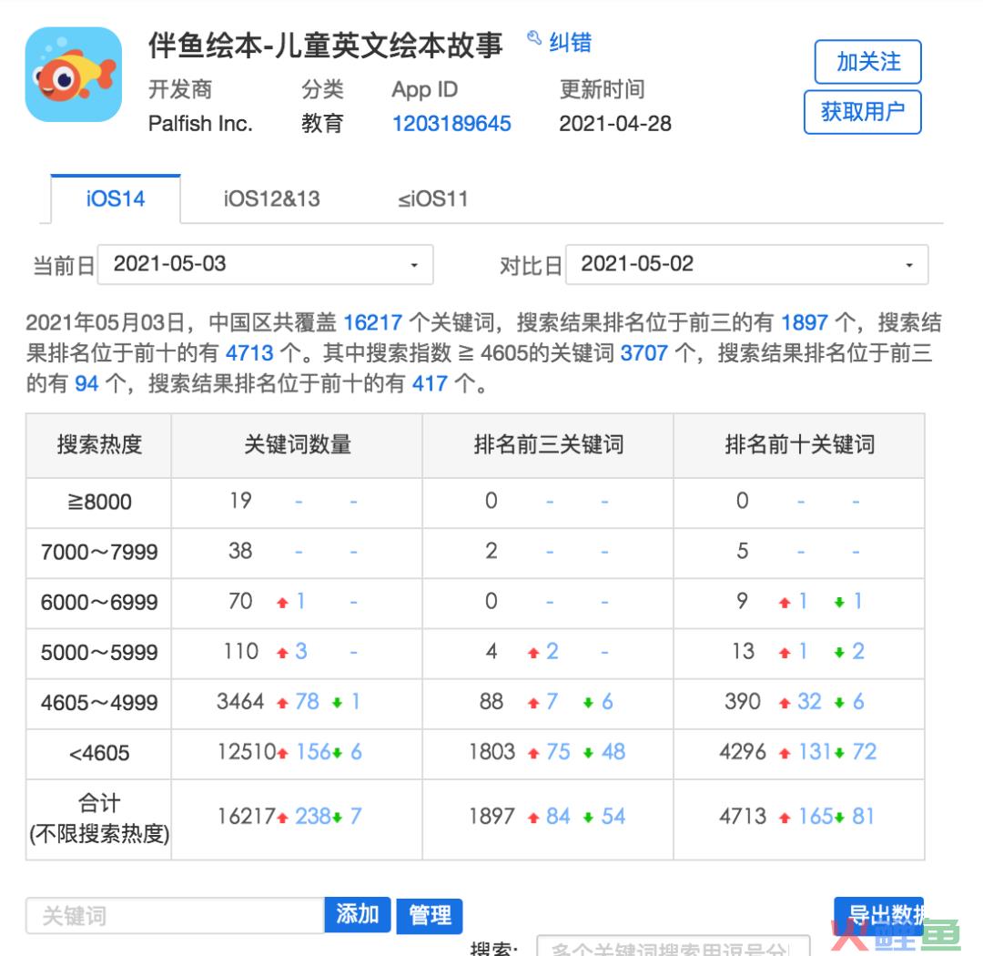The width and height of the screenshot is (983, 956).
Task: Open the 当前日 date dropdown 2021-05-03
Action: coord(265,264)
